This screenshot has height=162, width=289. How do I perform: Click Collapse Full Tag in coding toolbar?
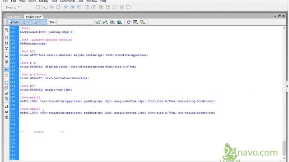click(6, 38)
